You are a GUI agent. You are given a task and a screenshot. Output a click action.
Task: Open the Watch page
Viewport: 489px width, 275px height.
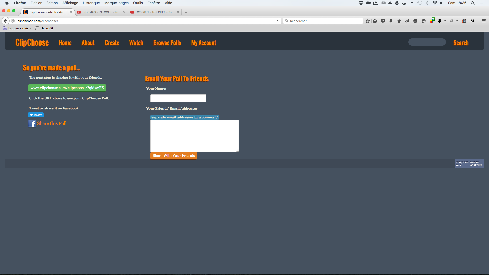(x=136, y=43)
